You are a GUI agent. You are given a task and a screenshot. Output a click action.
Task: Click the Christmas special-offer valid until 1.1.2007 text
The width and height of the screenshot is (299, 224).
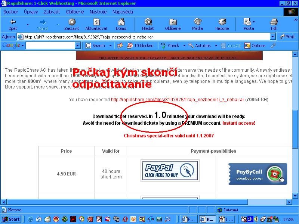169,136
